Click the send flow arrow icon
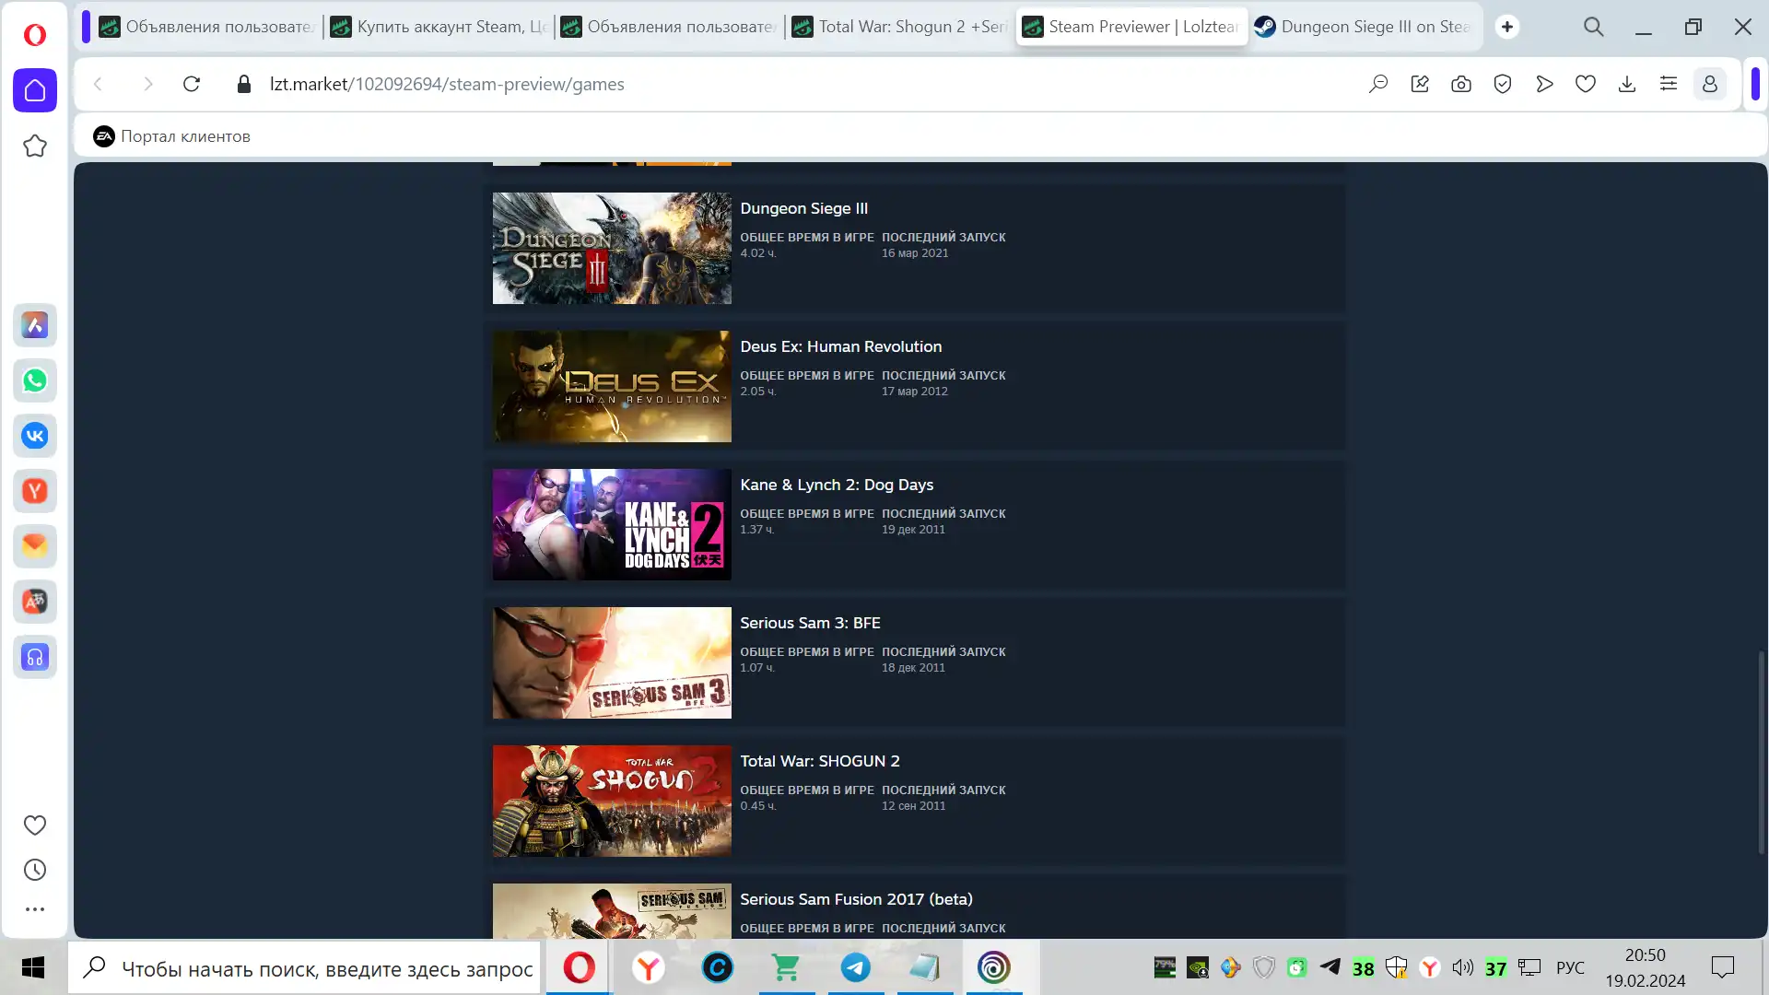 [1544, 84]
